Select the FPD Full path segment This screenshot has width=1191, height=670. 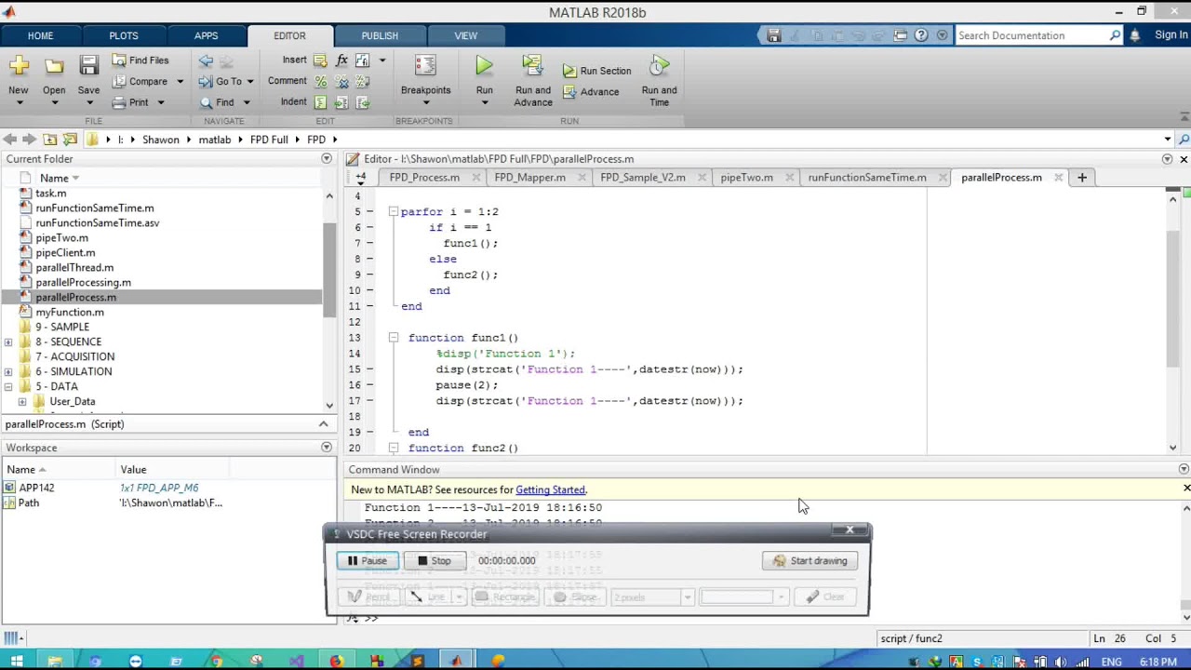point(269,140)
